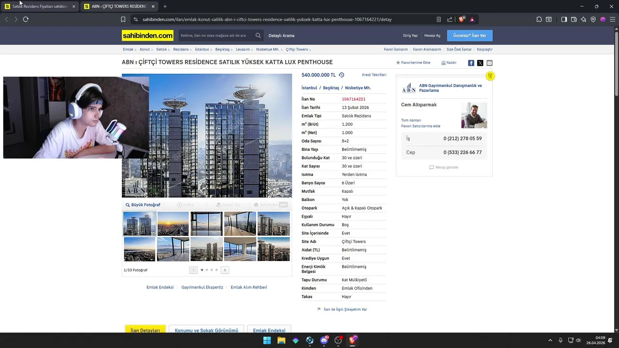619x348 pixels.
Task: Open Favori İlanlarım link
Action: 396,49
